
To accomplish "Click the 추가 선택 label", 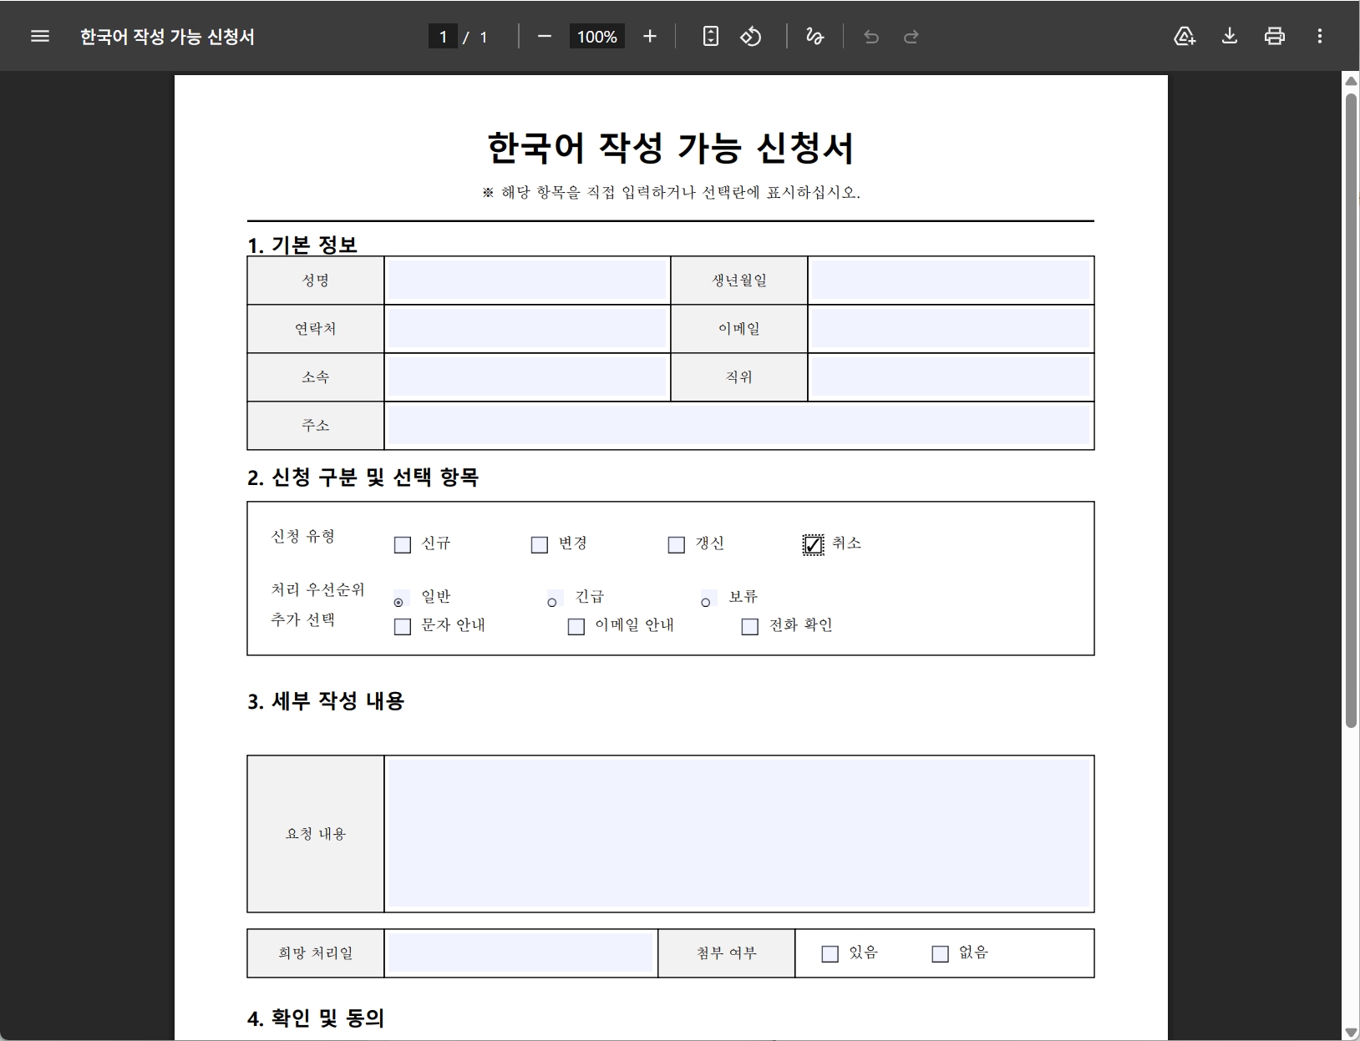I will 303,619.
